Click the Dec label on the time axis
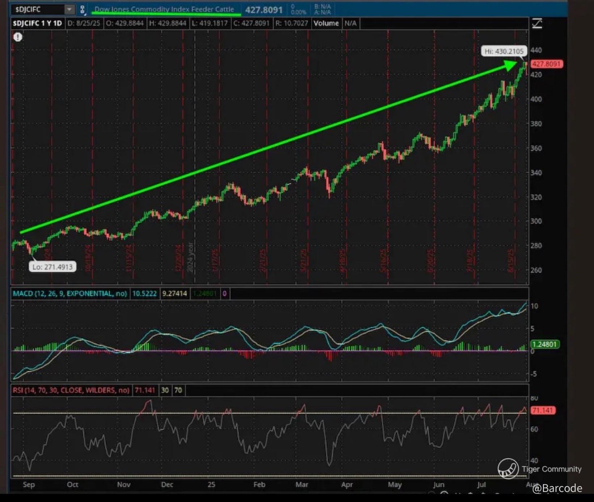 pos(167,485)
